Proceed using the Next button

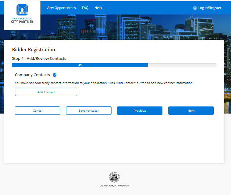191,111
